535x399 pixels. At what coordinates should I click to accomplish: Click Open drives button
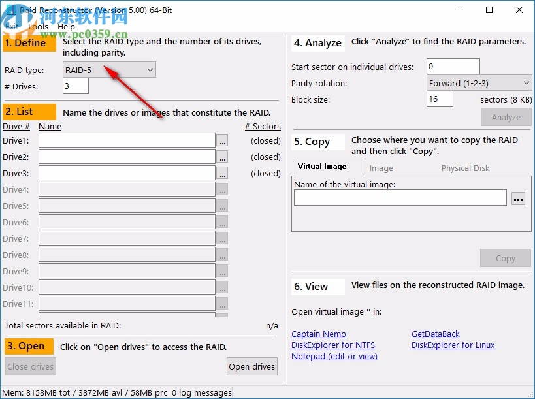click(x=251, y=366)
